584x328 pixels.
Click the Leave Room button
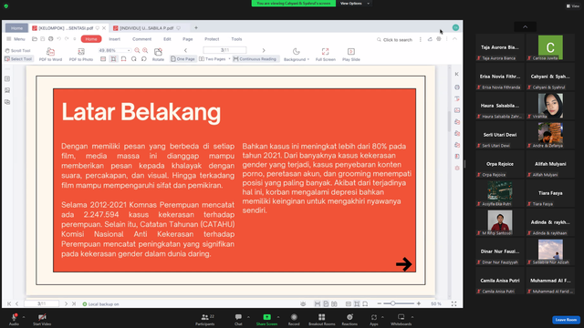(x=566, y=320)
